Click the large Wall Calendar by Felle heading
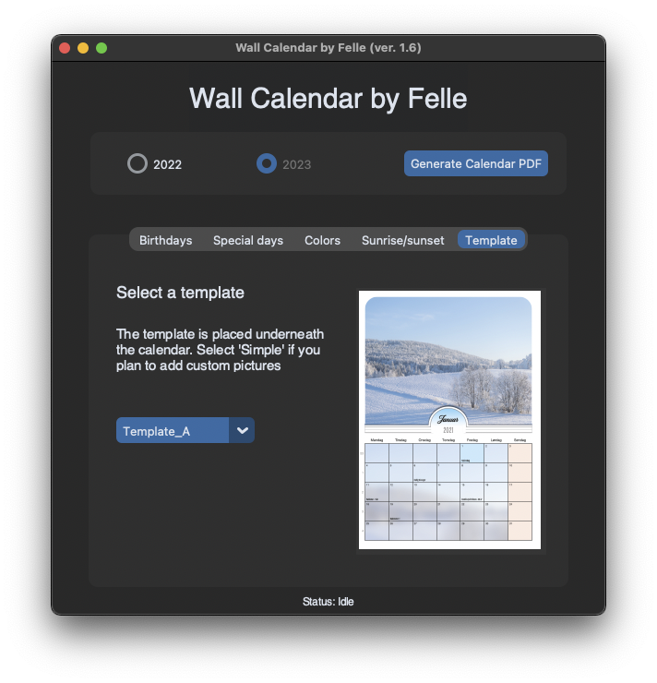 (328, 98)
